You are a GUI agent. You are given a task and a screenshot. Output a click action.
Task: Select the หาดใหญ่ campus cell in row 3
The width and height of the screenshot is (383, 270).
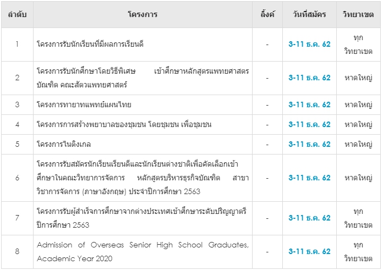tap(358, 104)
